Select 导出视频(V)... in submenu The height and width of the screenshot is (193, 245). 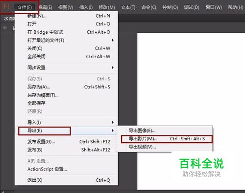point(165,147)
